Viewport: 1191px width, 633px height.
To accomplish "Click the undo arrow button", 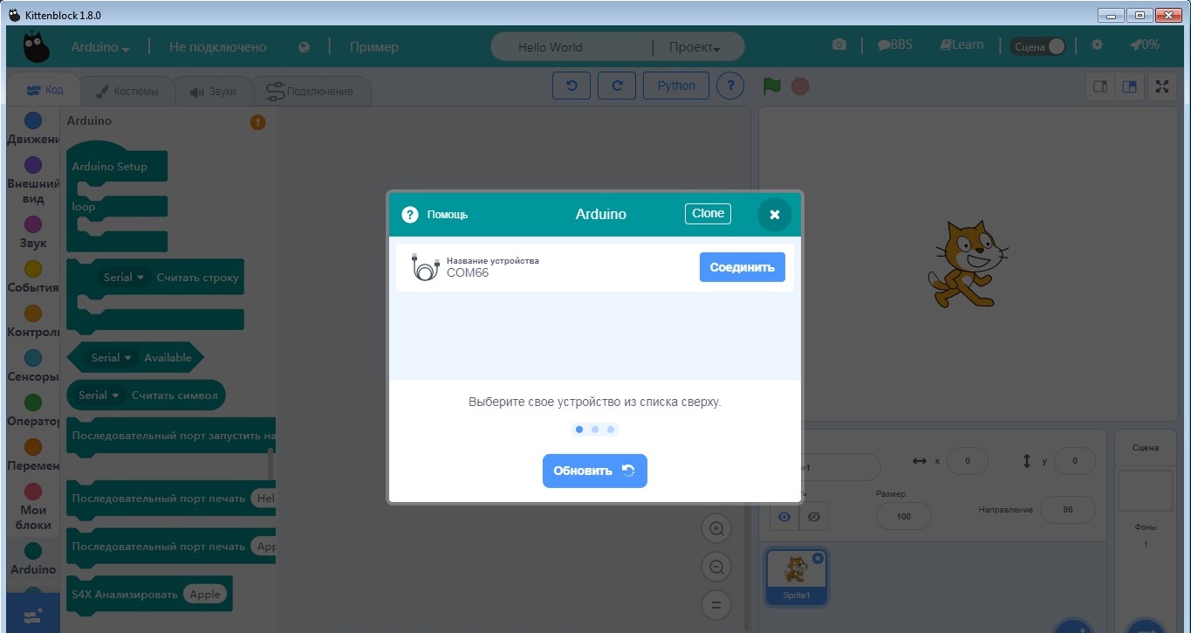I will (572, 86).
